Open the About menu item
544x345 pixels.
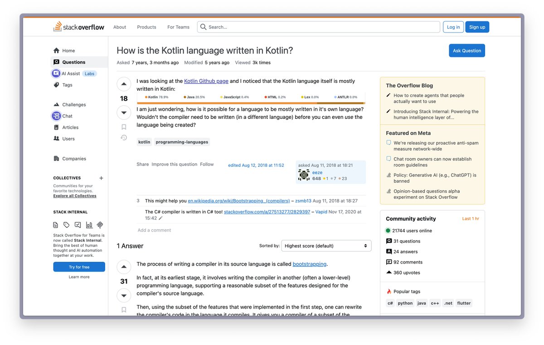(x=120, y=27)
